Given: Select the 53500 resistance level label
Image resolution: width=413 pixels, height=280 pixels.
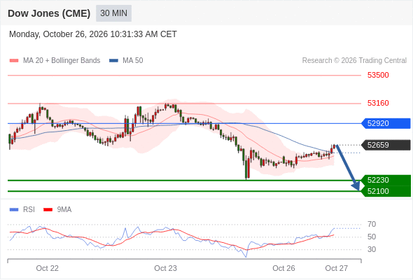Looking at the screenshot, I should (x=378, y=75).
